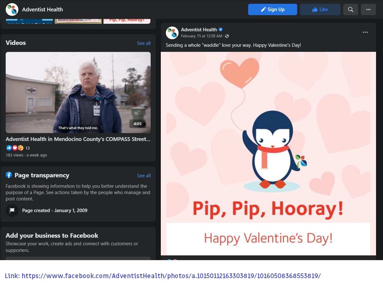Click the Adventist Health post author name
Screen dimensions: 383x287
[x=199, y=30]
